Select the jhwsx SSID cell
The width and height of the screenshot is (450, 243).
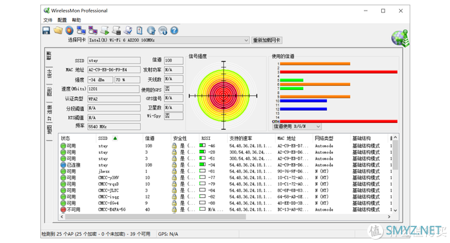(104, 172)
